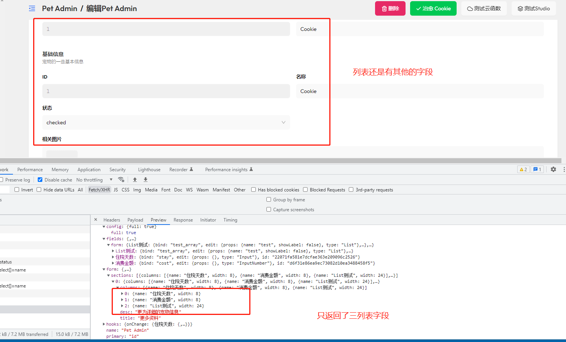Filter requests by the JS type

coord(116,189)
